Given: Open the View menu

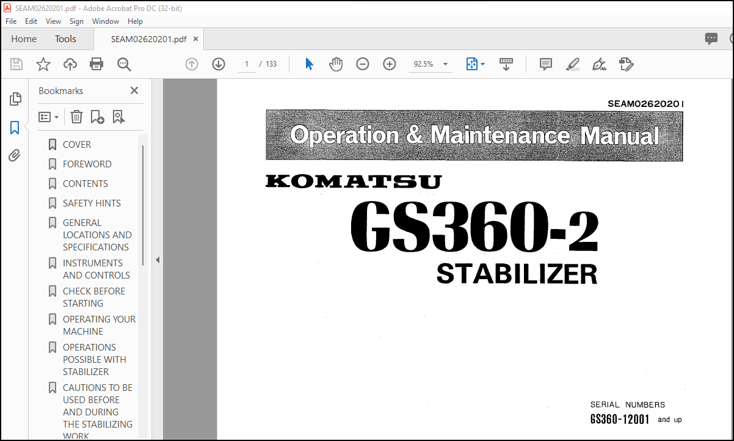Looking at the screenshot, I should point(54,21).
